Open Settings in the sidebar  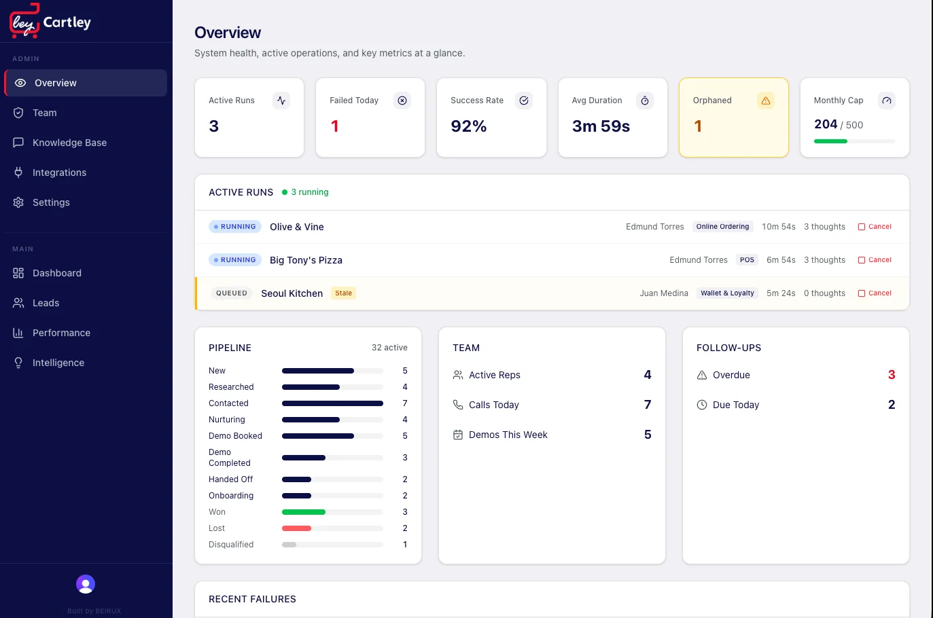click(x=86, y=202)
